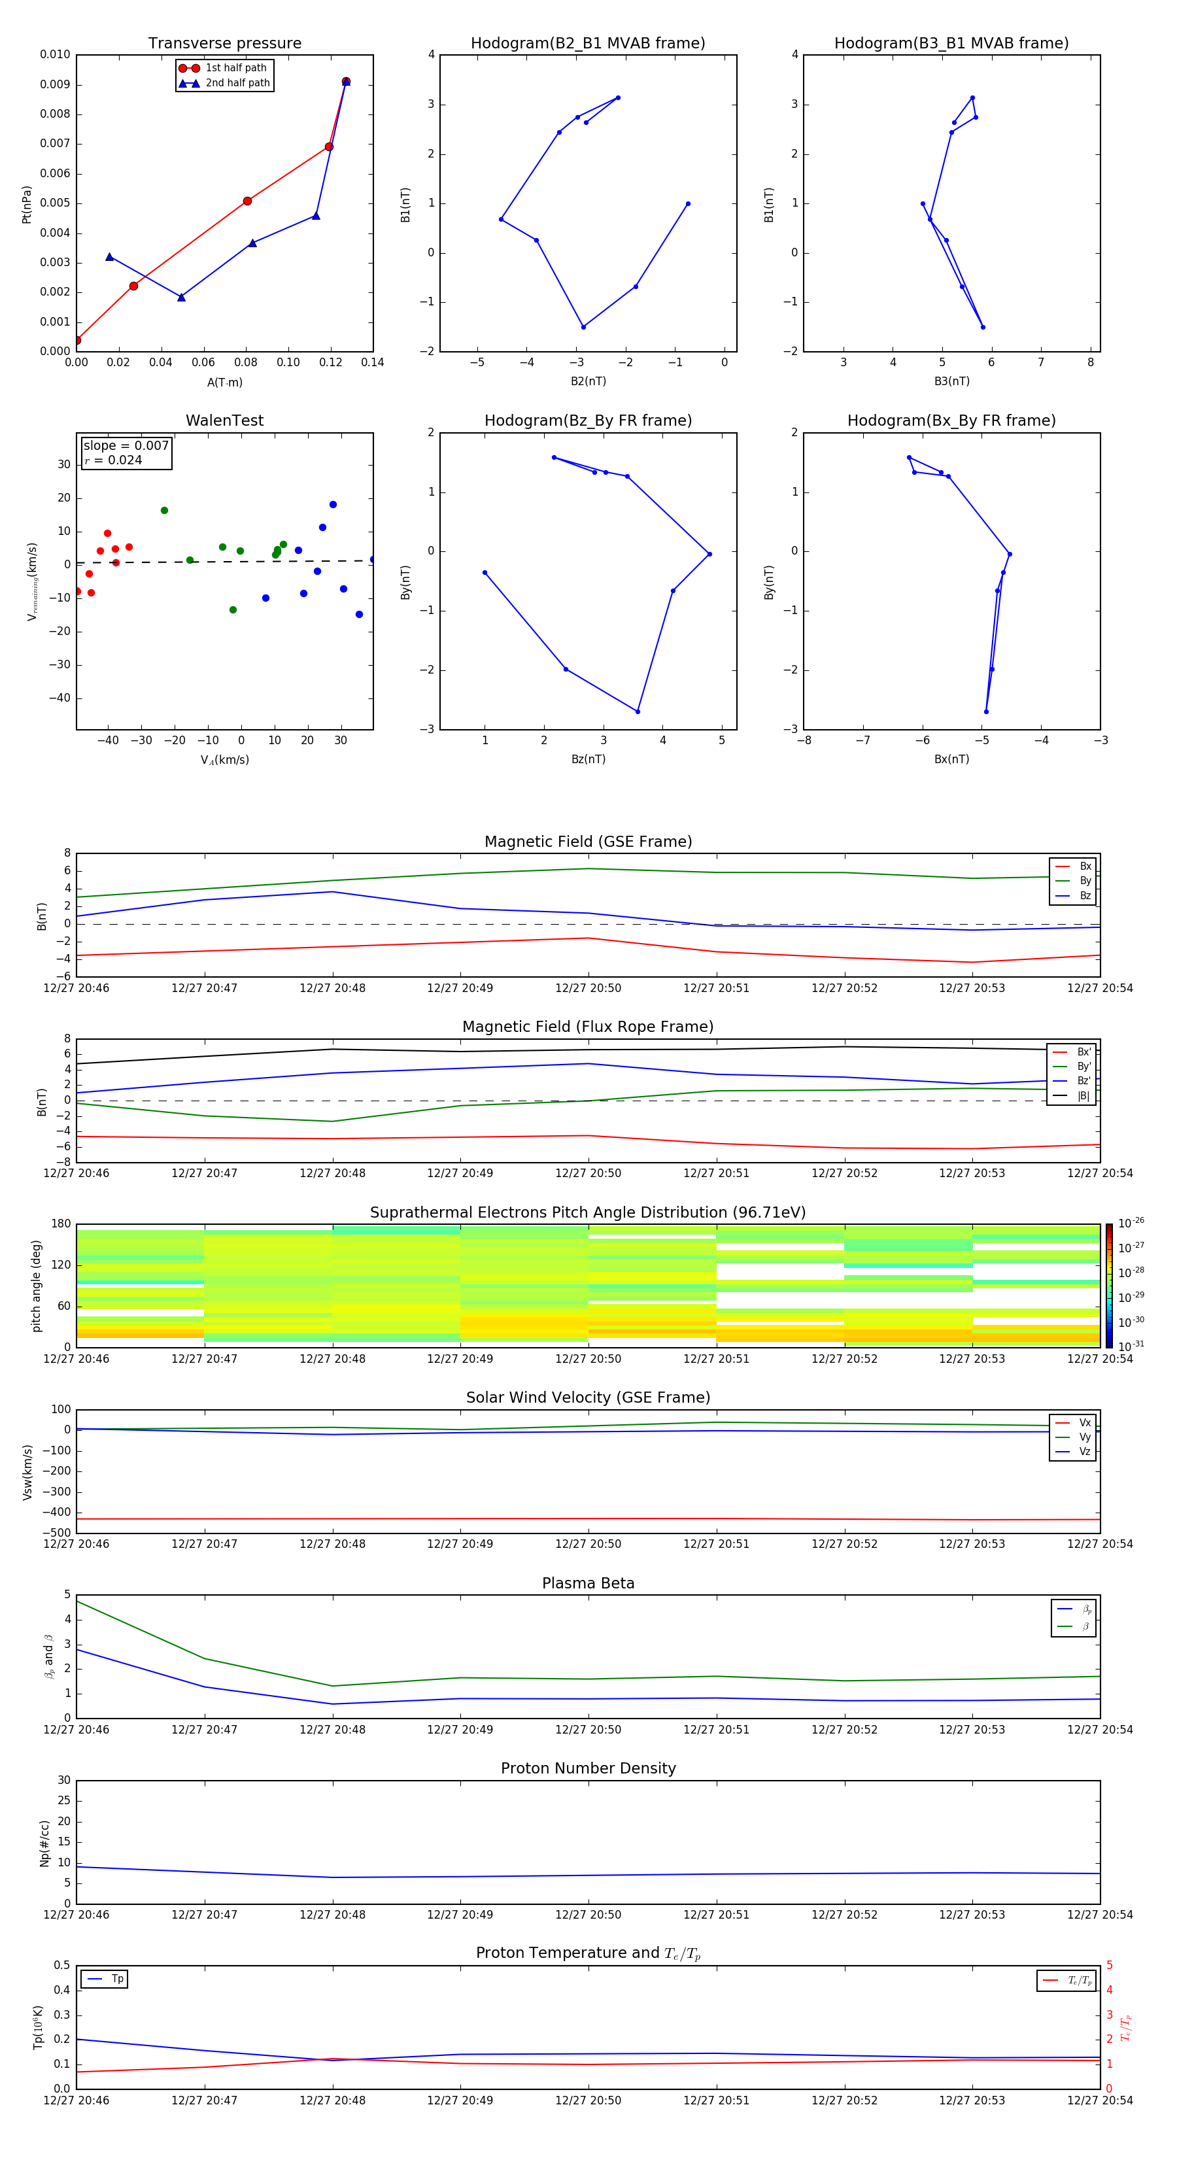Click the "Np(#/cc)" axis label
The image size is (1177, 2158).
[x=44, y=1842]
